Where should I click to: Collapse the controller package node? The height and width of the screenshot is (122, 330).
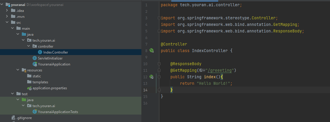(29, 46)
